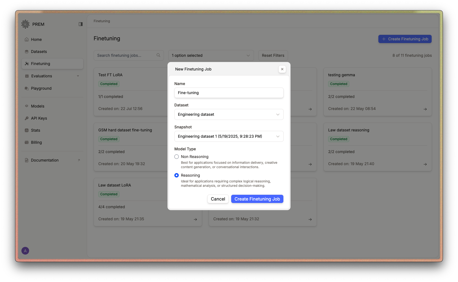Image resolution: width=458 pixels, height=282 pixels.
Task: Open the Dataset dropdown
Action: 229,114
